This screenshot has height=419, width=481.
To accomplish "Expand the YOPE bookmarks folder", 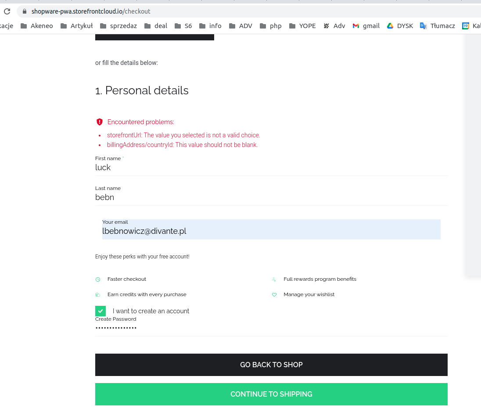I will point(302,26).
